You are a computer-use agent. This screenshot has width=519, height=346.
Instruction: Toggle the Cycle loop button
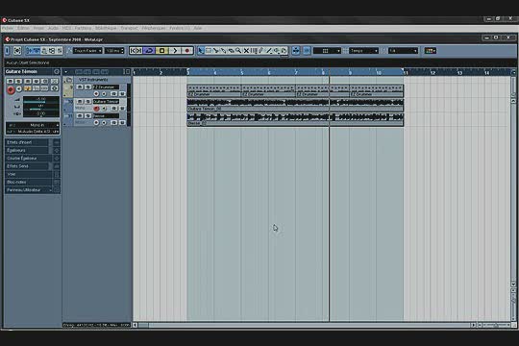point(149,51)
